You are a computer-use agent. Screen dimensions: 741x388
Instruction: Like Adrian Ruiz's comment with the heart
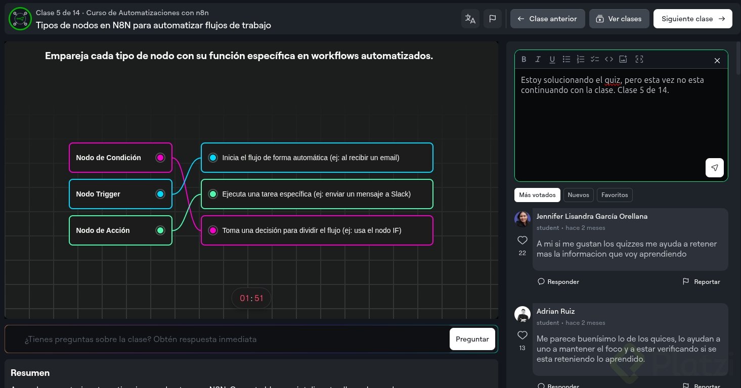click(x=522, y=335)
